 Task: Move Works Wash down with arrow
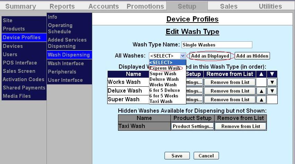click(272, 82)
